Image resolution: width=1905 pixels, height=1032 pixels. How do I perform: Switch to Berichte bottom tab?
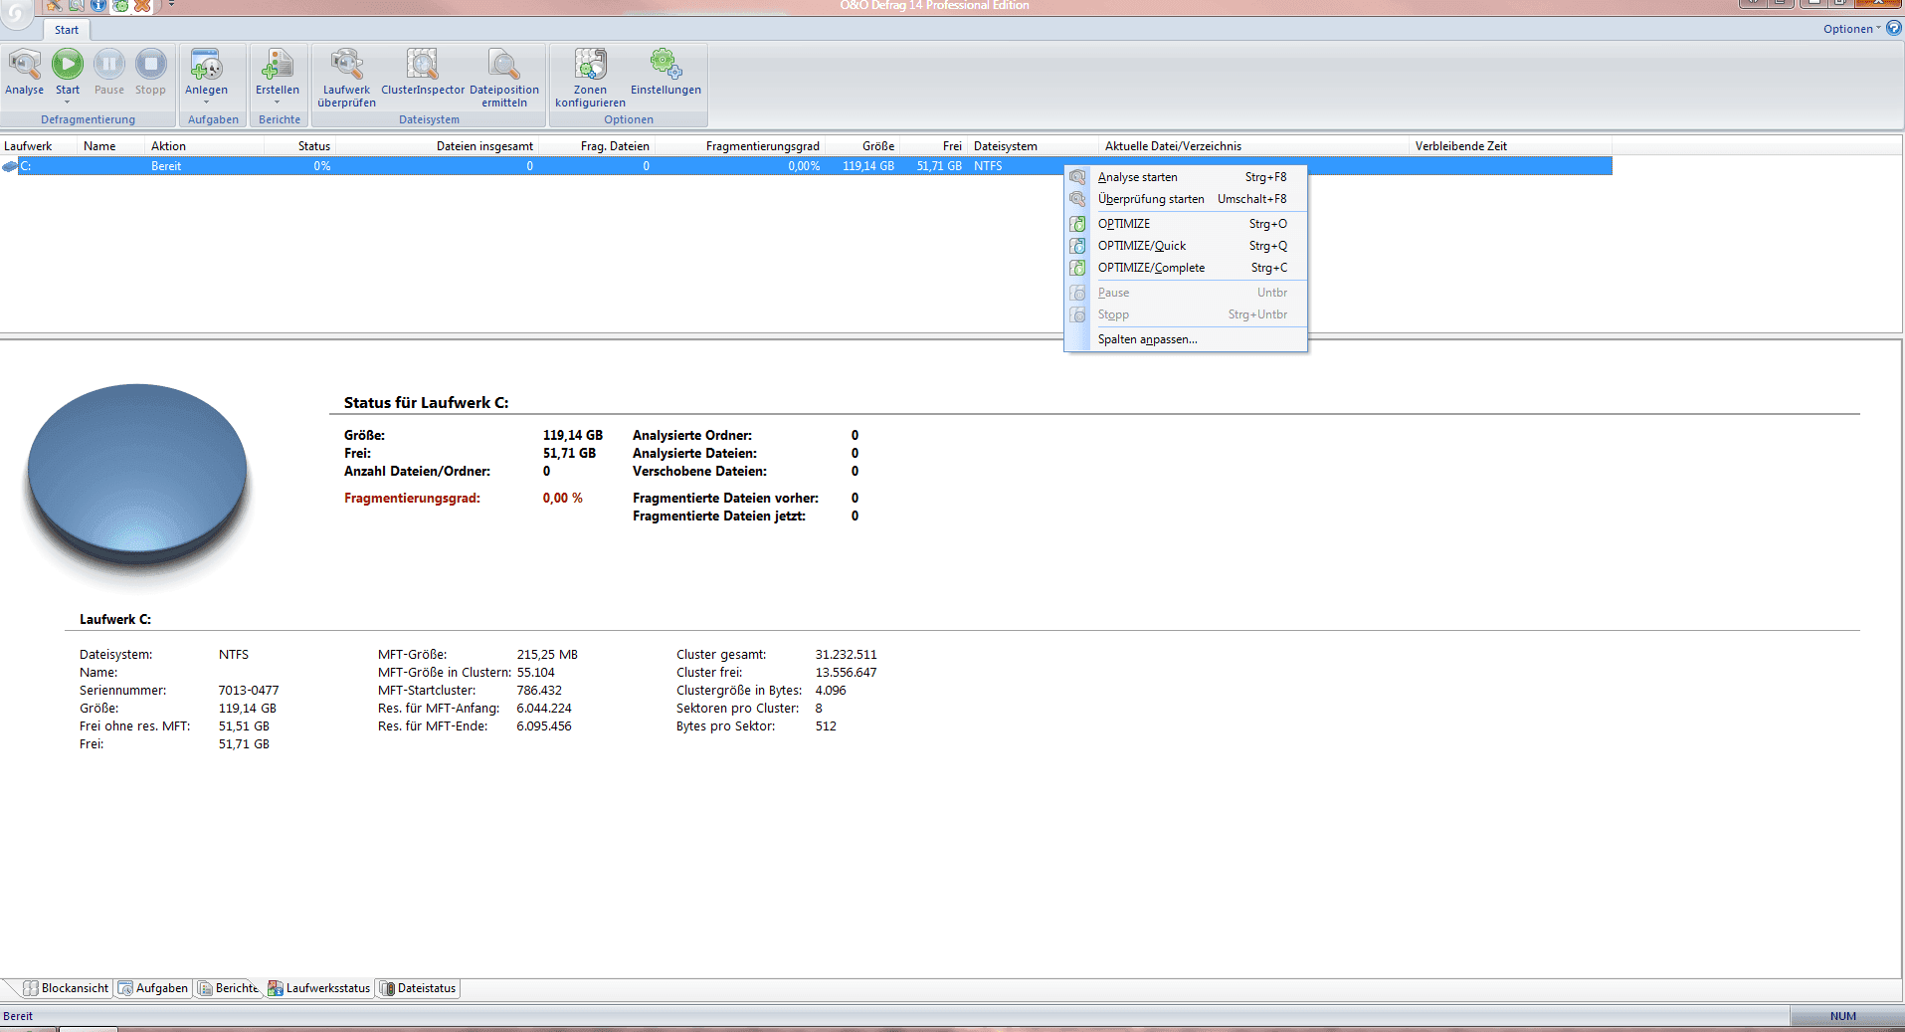[x=228, y=988]
